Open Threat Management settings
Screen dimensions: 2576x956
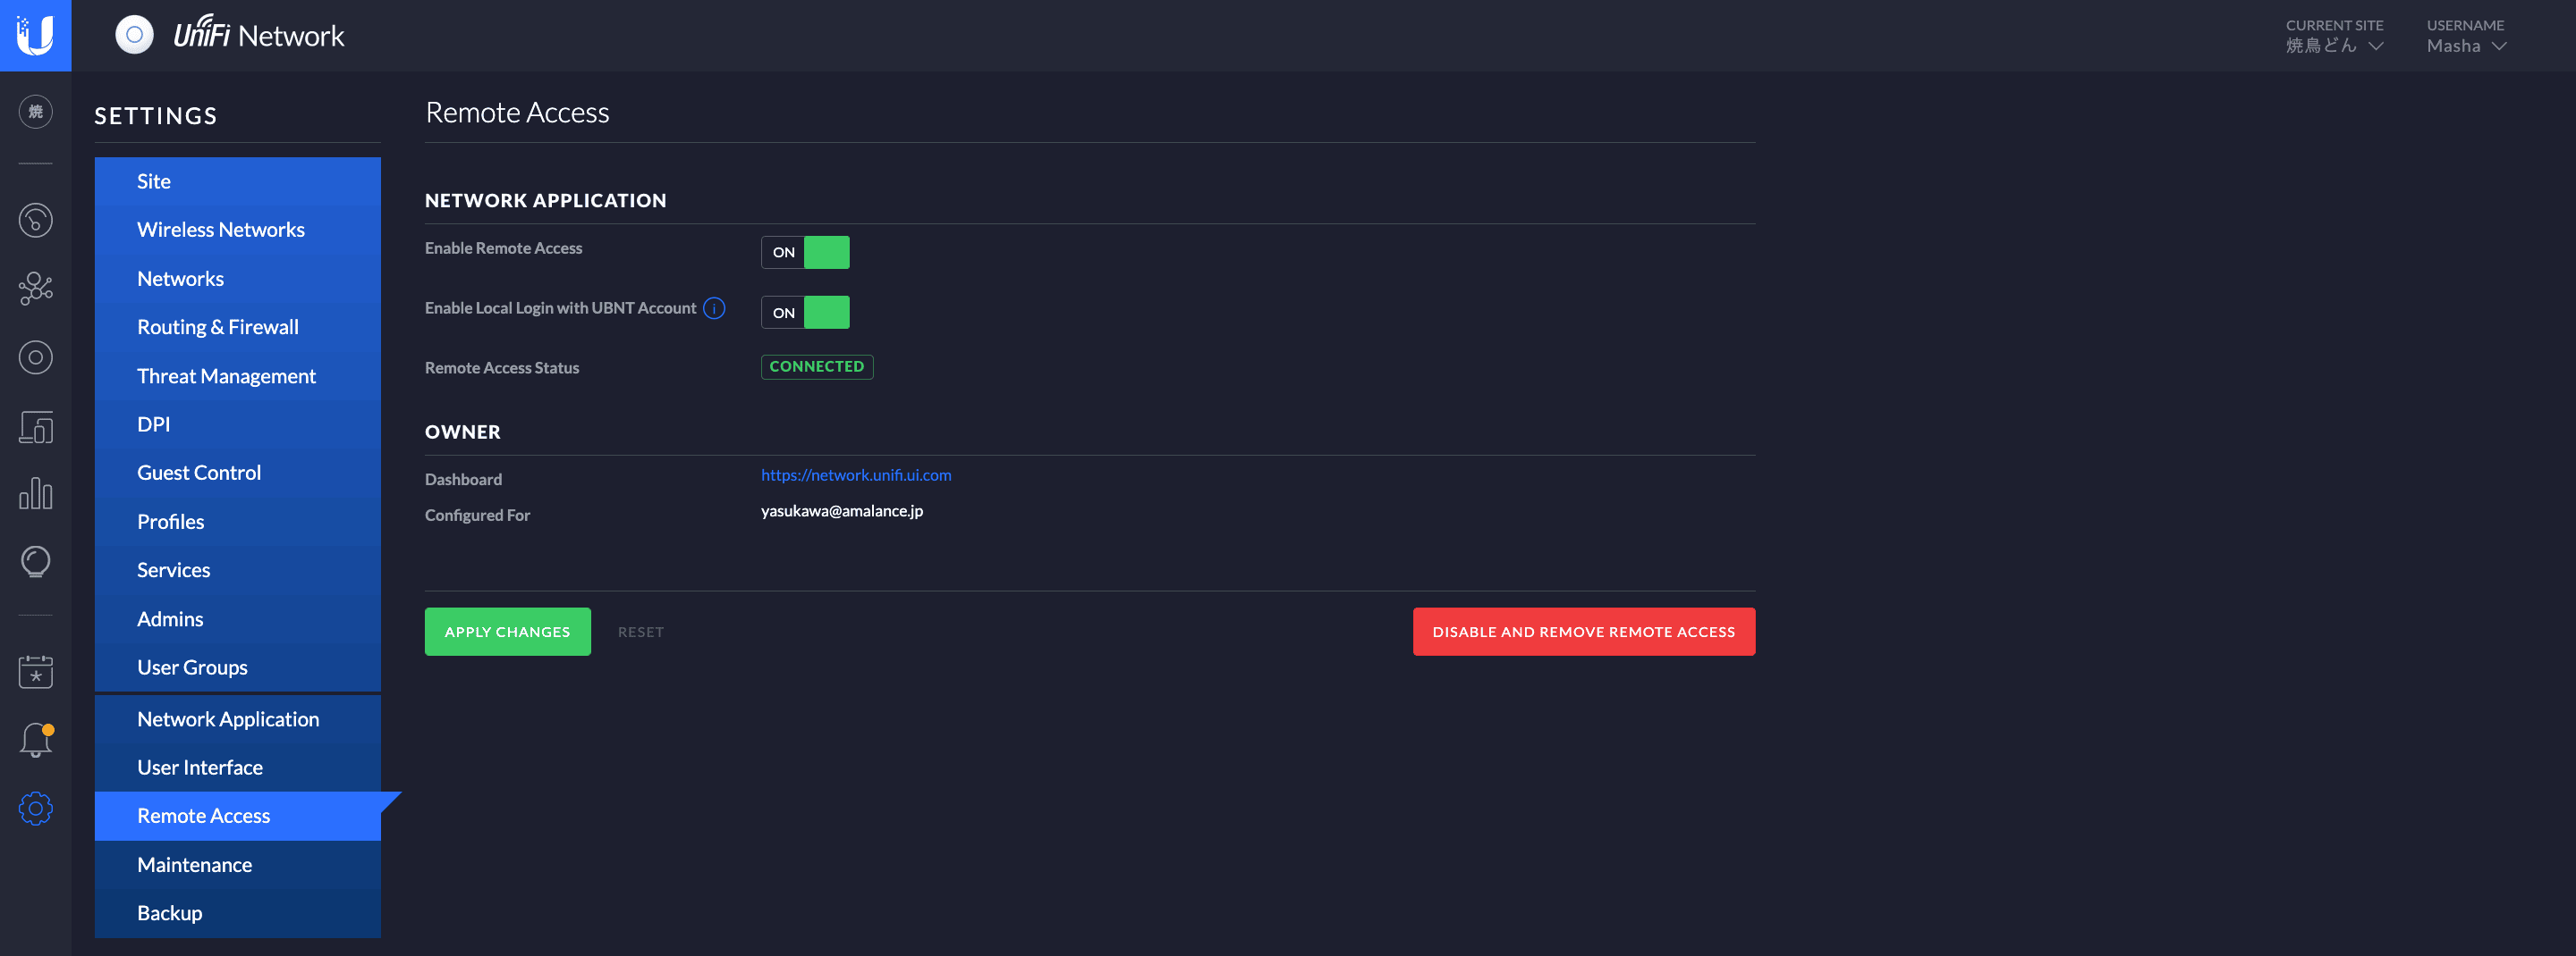[238, 375]
